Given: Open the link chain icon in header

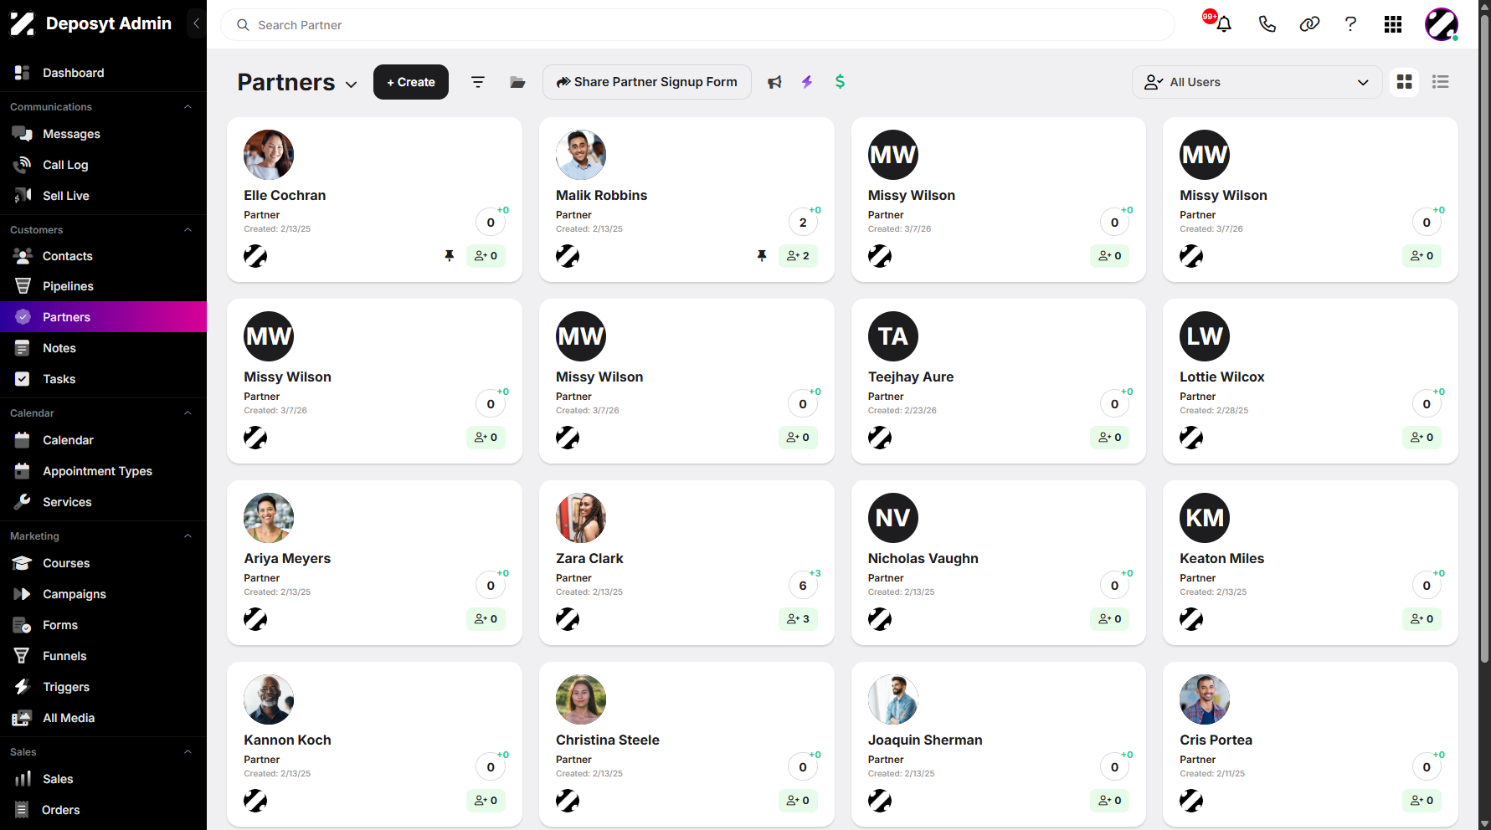Looking at the screenshot, I should [1309, 24].
